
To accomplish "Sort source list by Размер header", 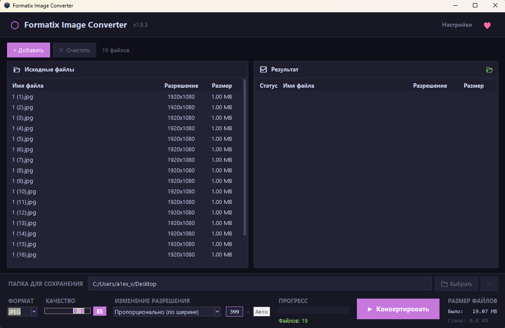I will 222,86.
